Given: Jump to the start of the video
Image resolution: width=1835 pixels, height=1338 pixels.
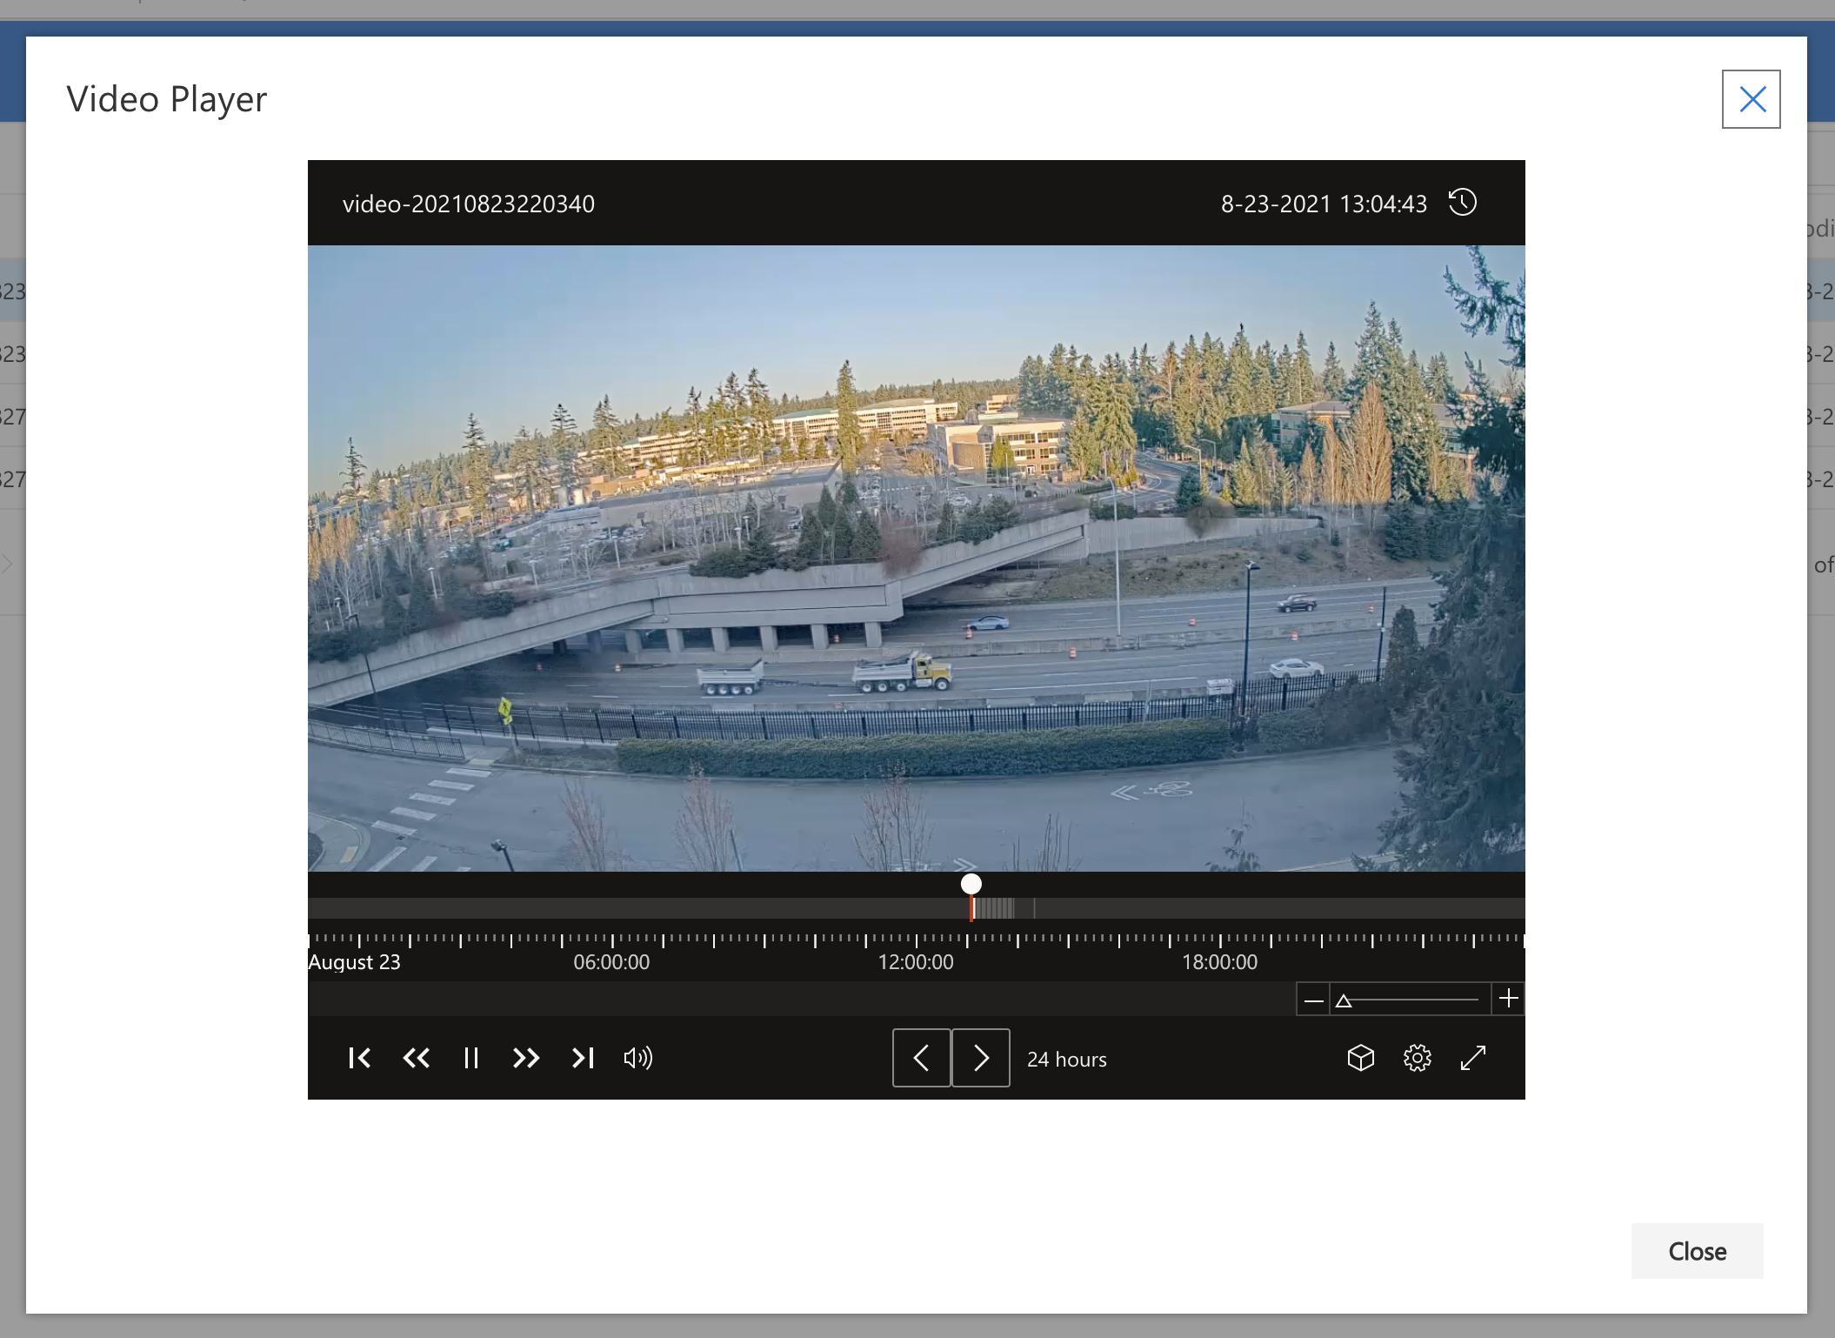Looking at the screenshot, I should pyautogui.click(x=359, y=1058).
